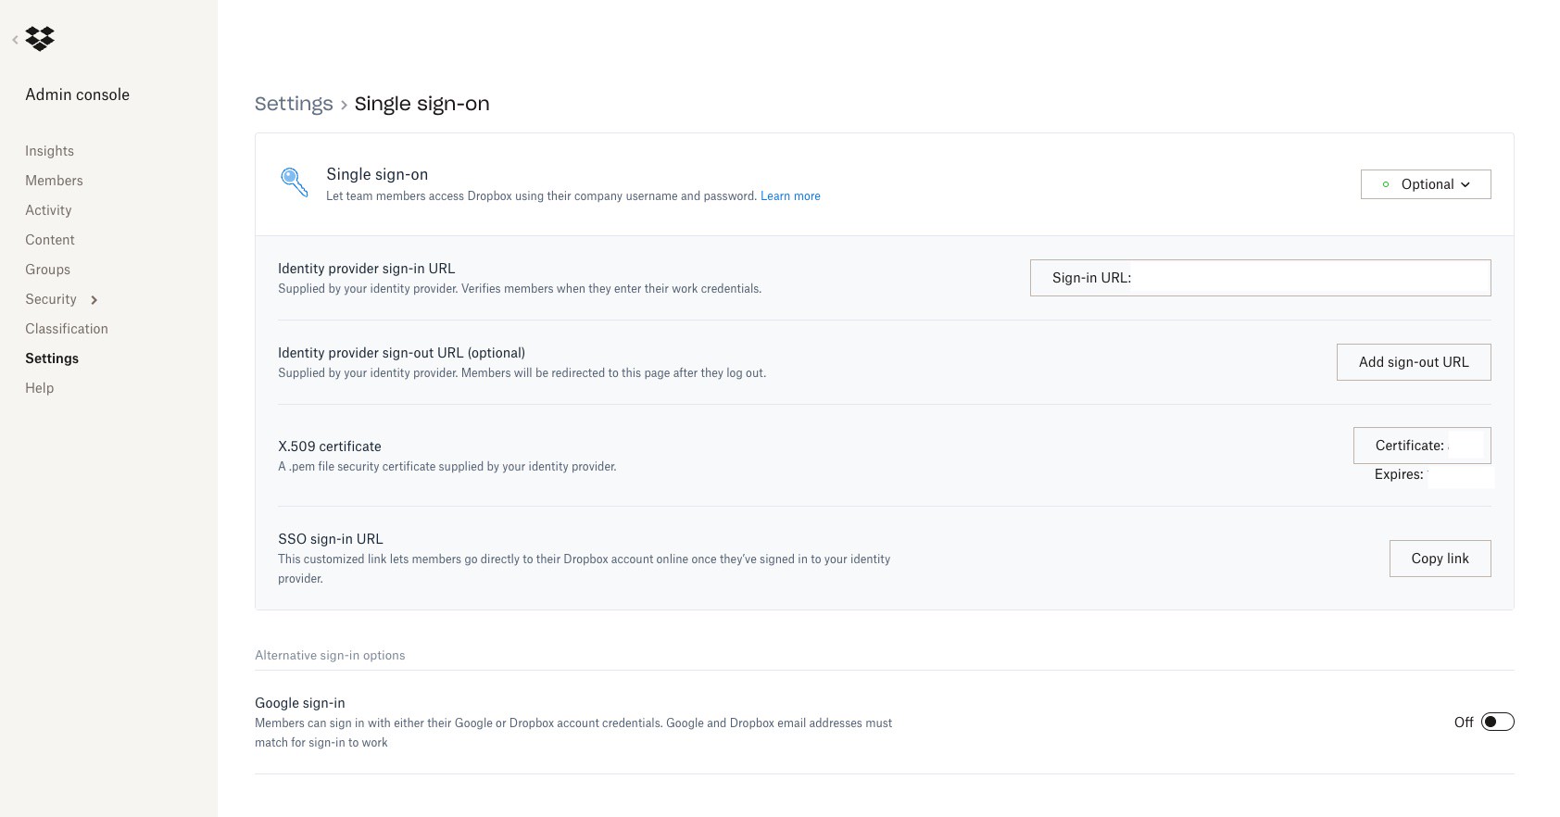Click the back chevron beside Dropbox logo
This screenshot has width=1560, height=817.
click(x=15, y=39)
